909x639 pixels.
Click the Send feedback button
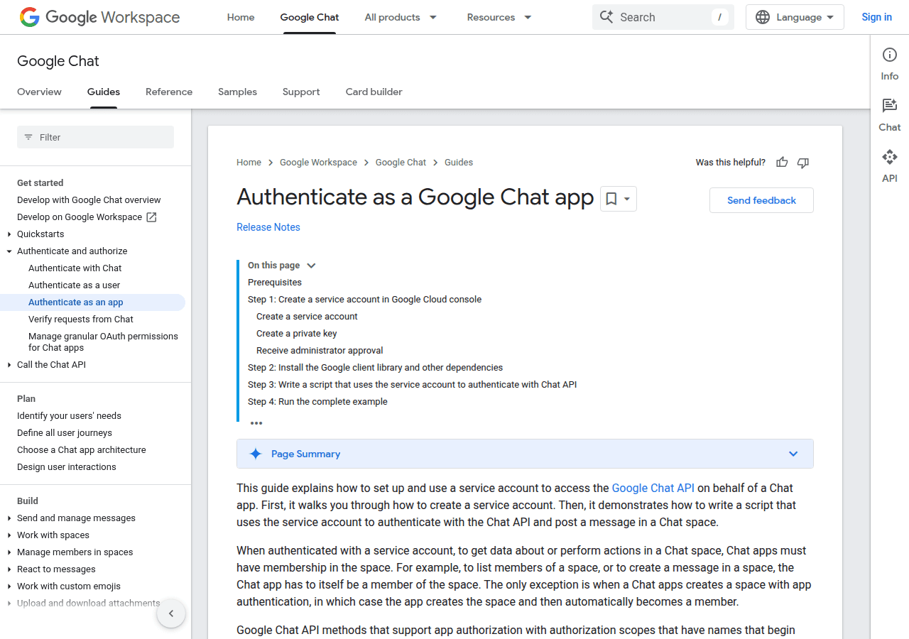[x=761, y=200]
